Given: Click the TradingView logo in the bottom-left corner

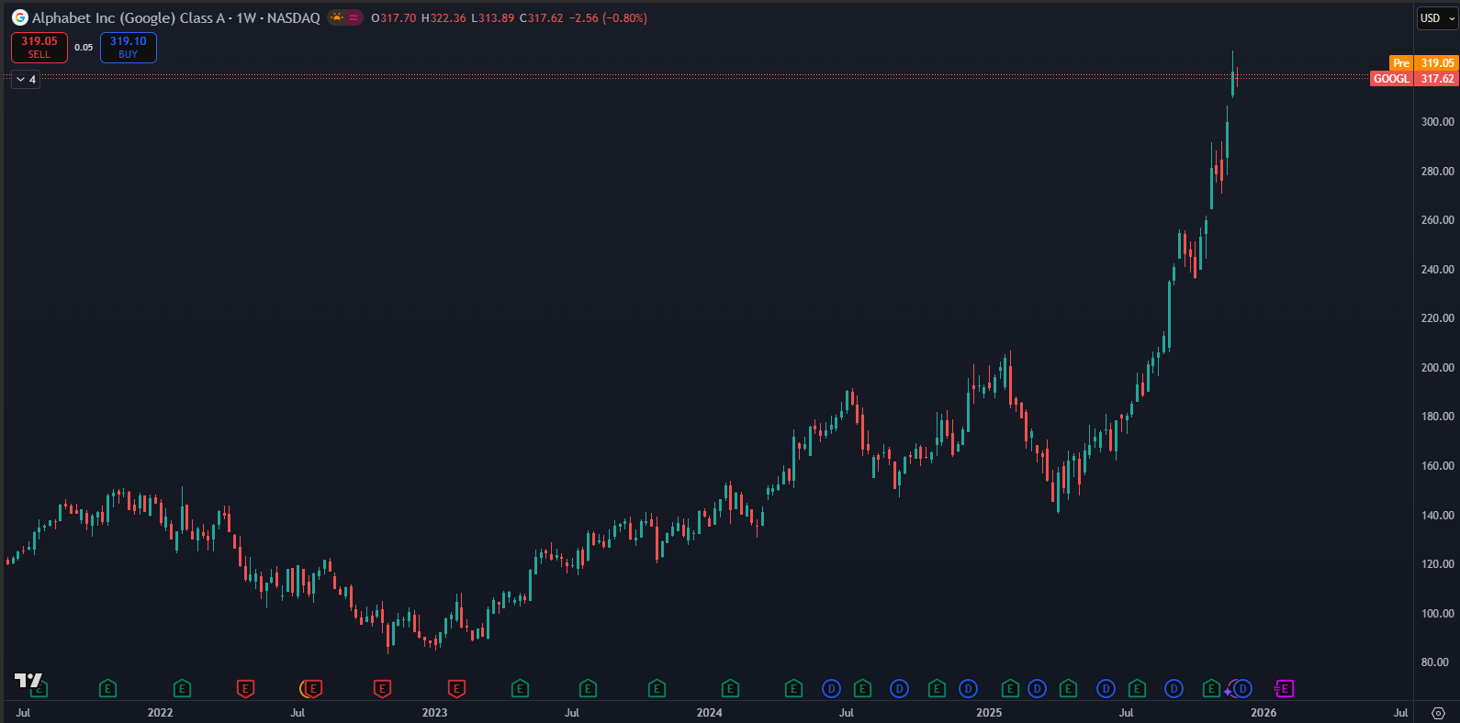Looking at the screenshot, I should [28, 680].
